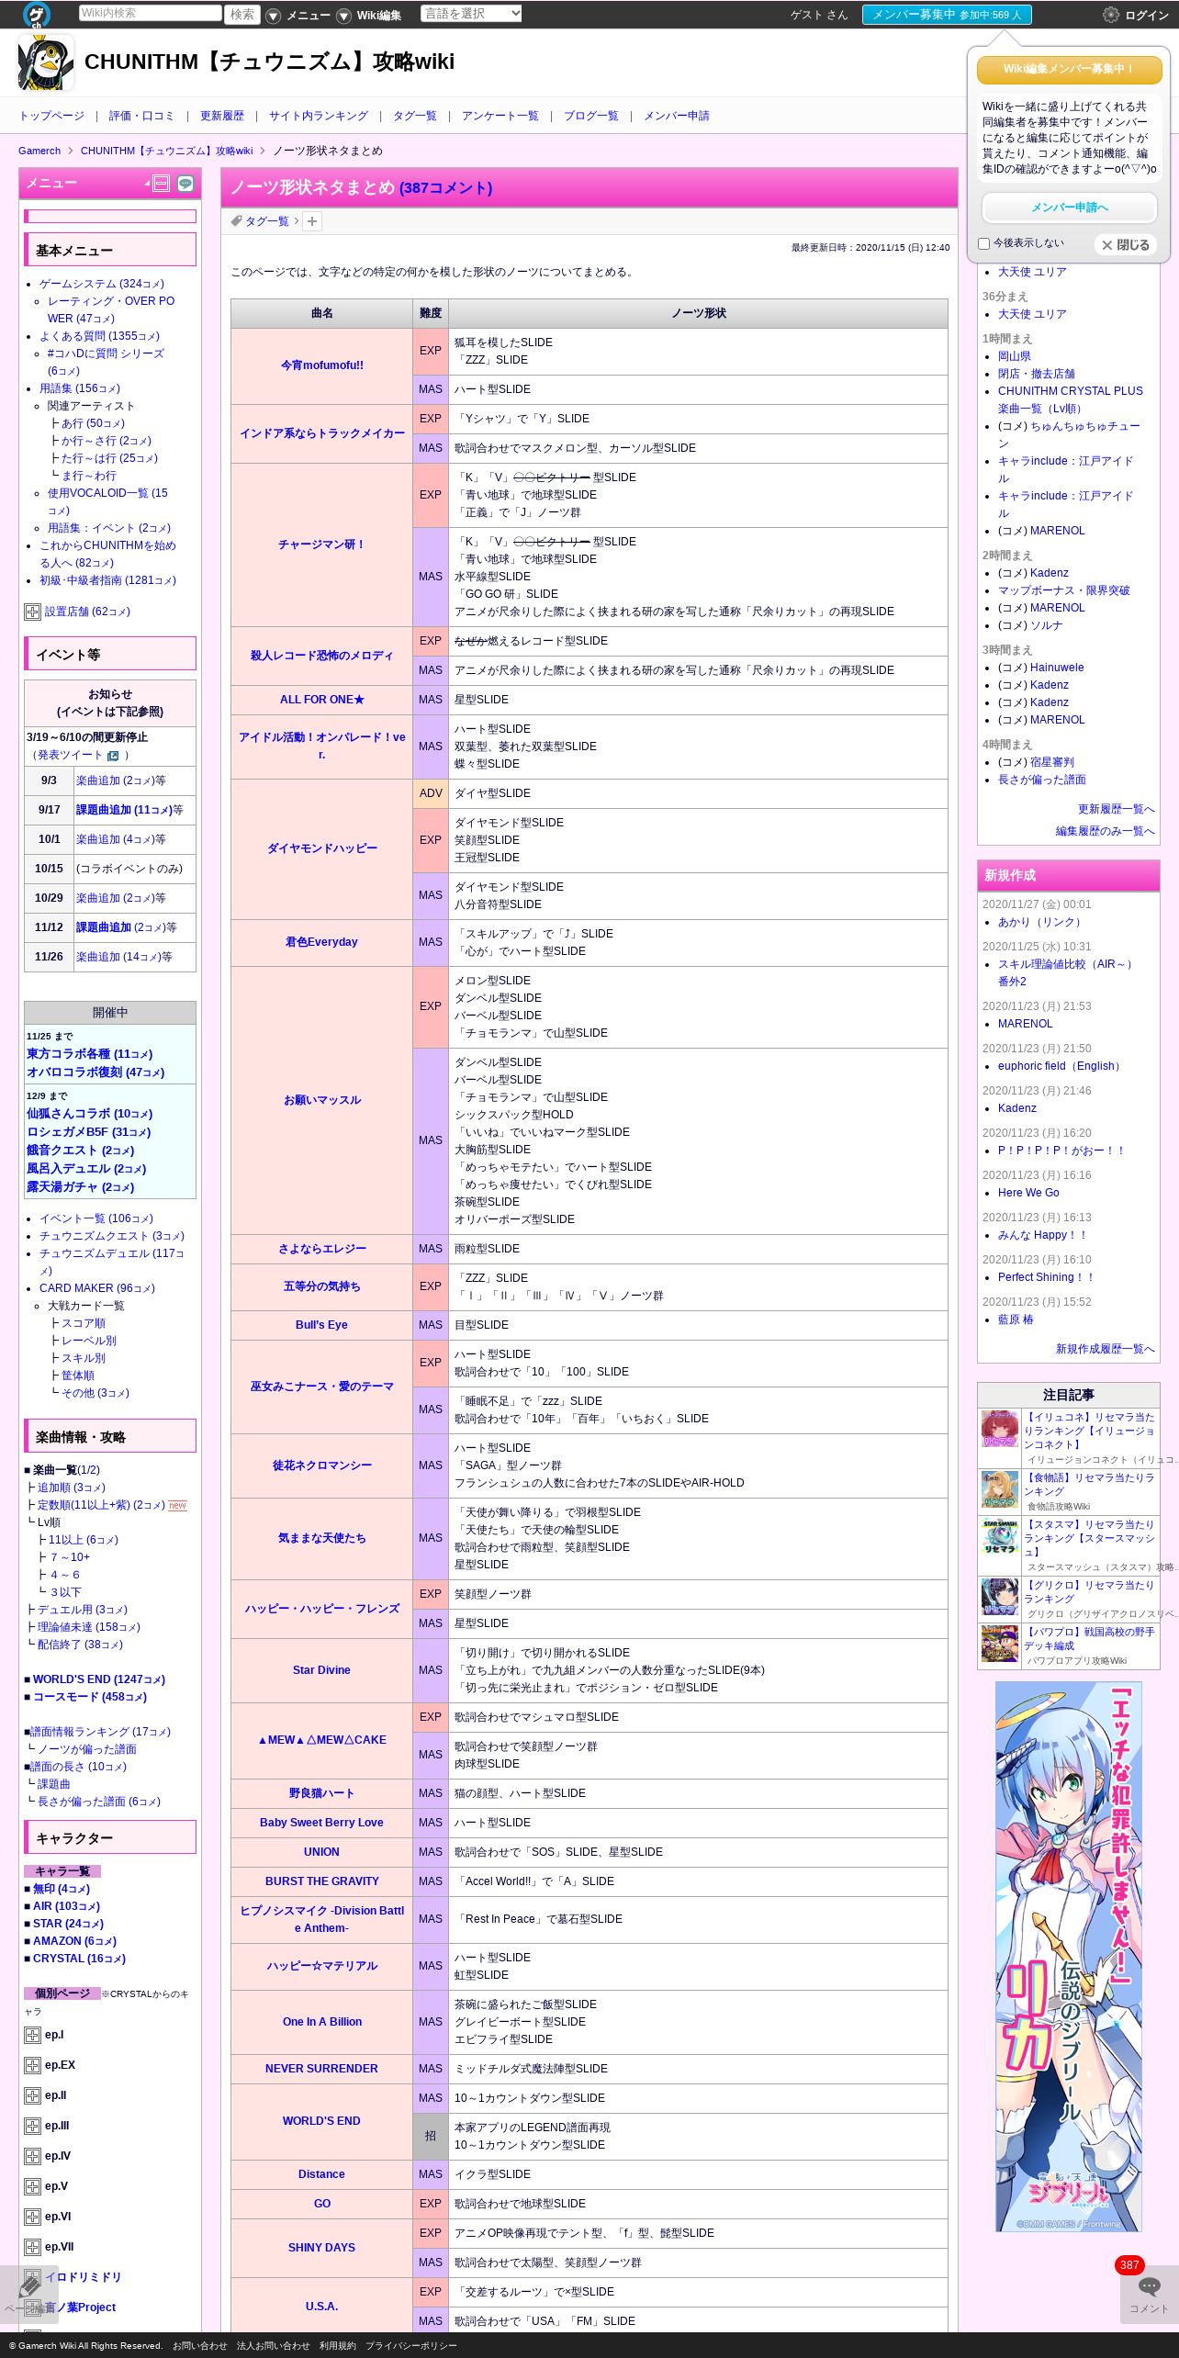Open the 387コメント link in the page title
This screenshot has width=1179, height=2358.
click(445, 187)
